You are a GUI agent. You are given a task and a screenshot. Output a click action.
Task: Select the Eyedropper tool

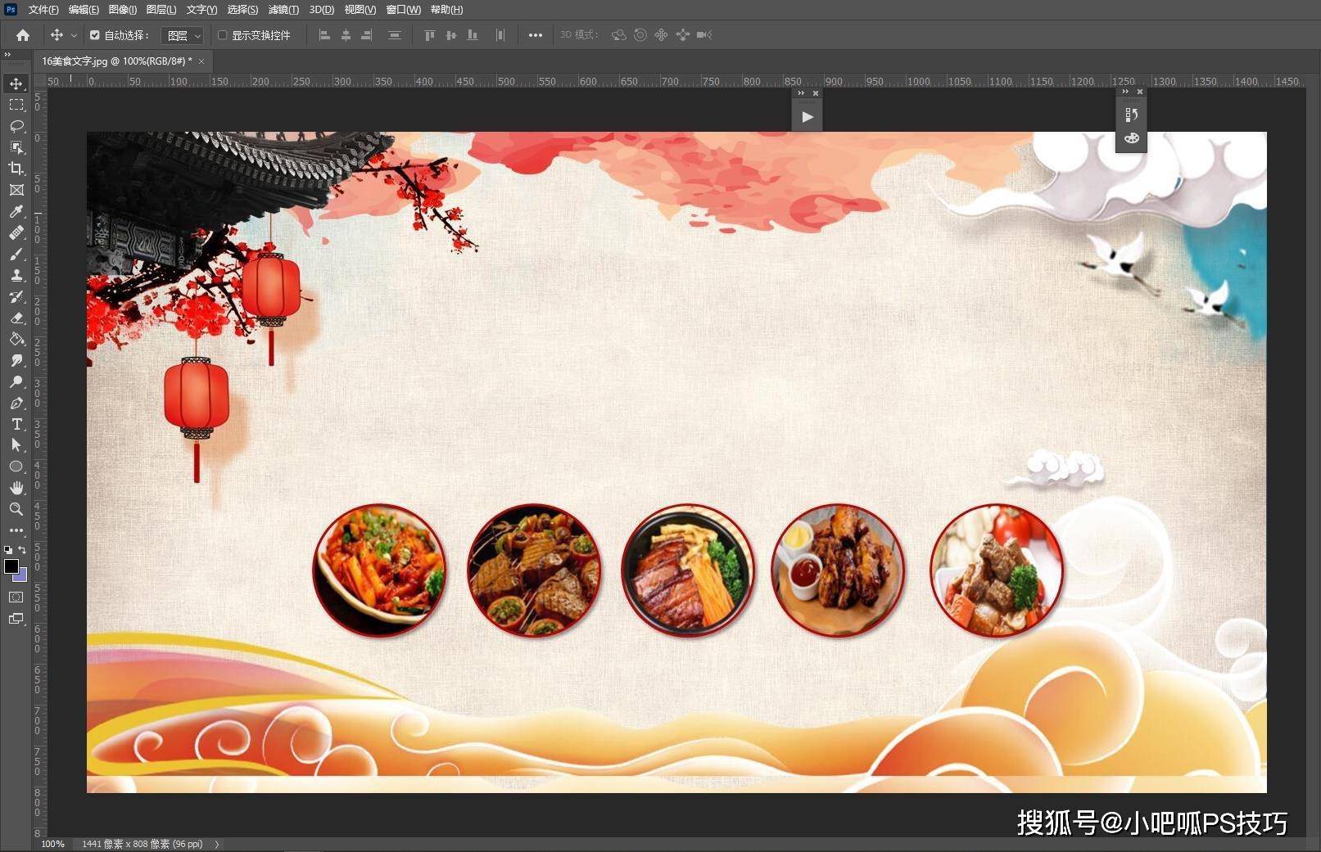tap(16, 211)
